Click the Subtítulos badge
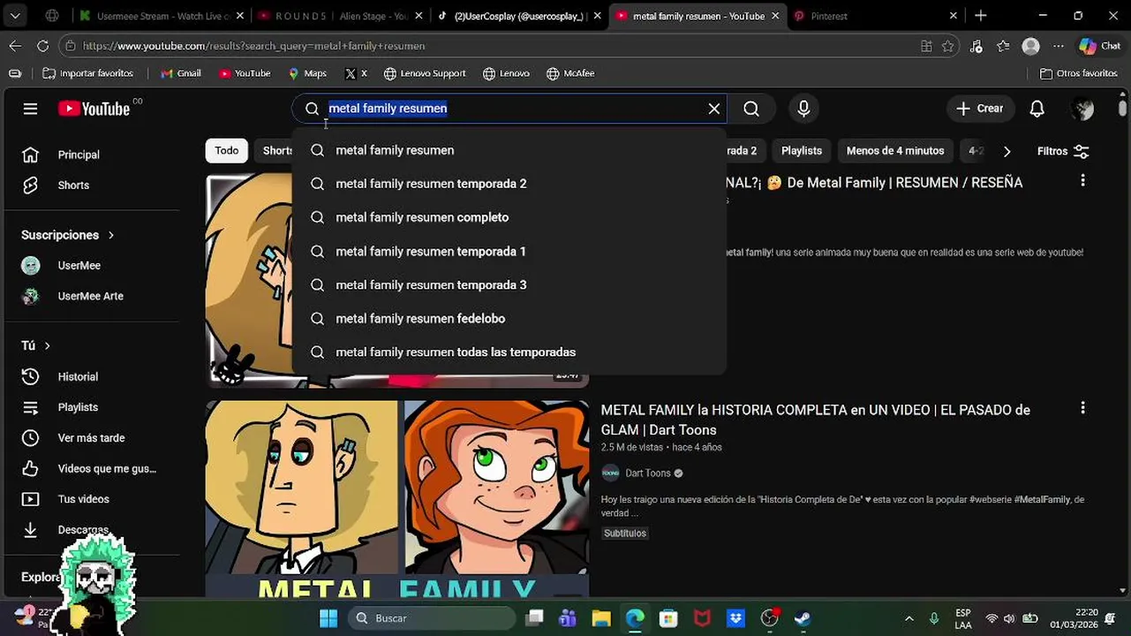 click(x=625, y=534)
